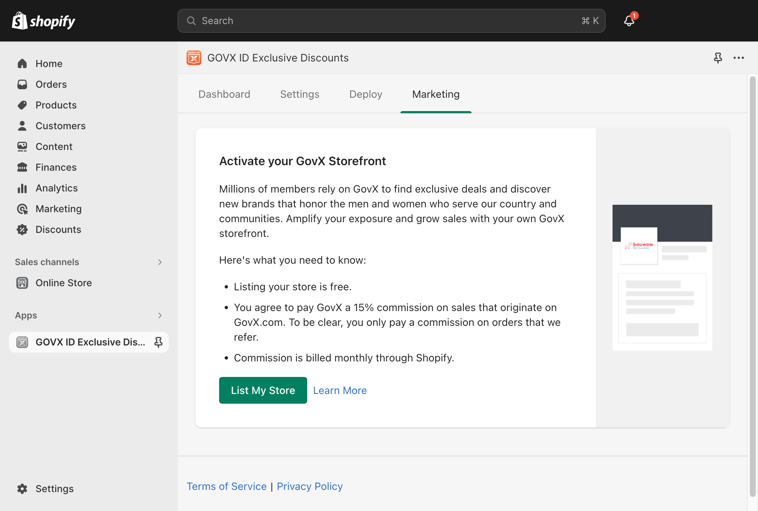Open the Privacy Policy link

point(310,486)
